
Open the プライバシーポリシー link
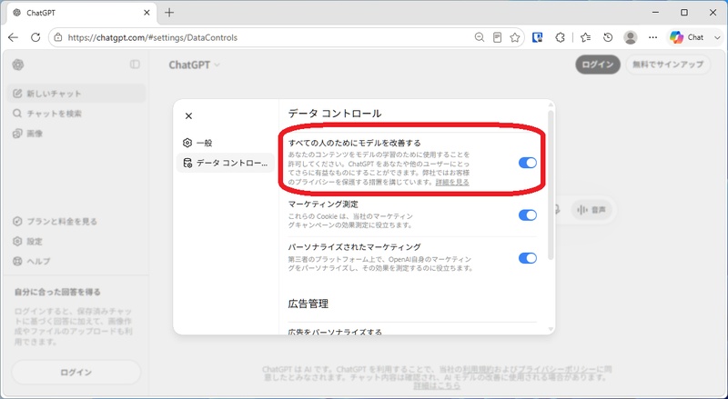click(x=556, y=369)
